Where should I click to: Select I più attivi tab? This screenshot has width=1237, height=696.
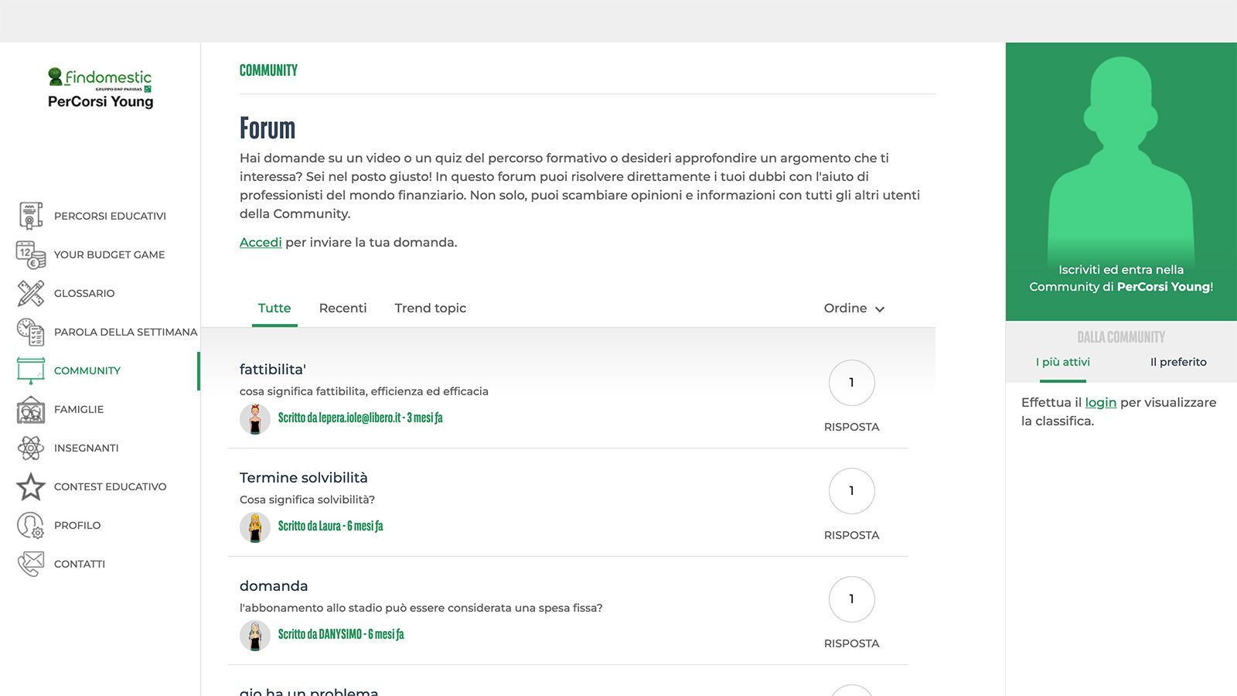(x=1063, y=362)
